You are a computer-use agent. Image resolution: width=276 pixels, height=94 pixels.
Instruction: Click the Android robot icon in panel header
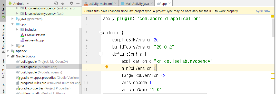tap(10, 3)
